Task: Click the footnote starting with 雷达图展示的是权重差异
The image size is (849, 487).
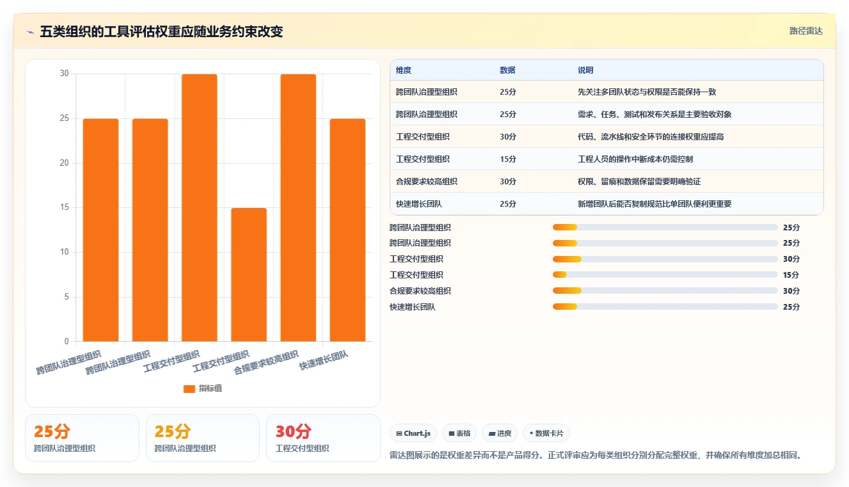Action: coord(596,456)
